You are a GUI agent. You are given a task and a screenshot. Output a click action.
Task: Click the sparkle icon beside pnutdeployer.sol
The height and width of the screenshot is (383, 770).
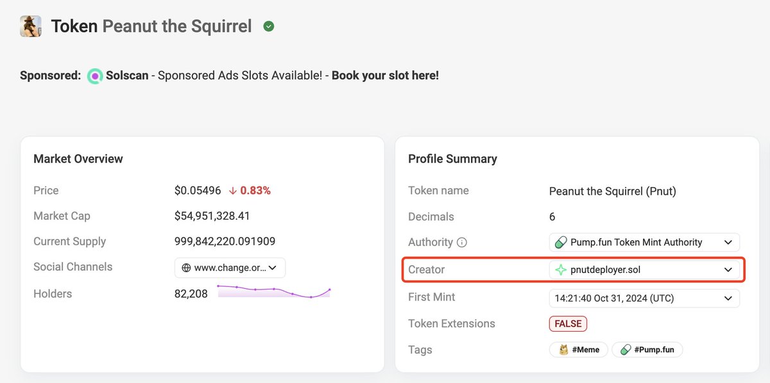[x=561, y=270]
